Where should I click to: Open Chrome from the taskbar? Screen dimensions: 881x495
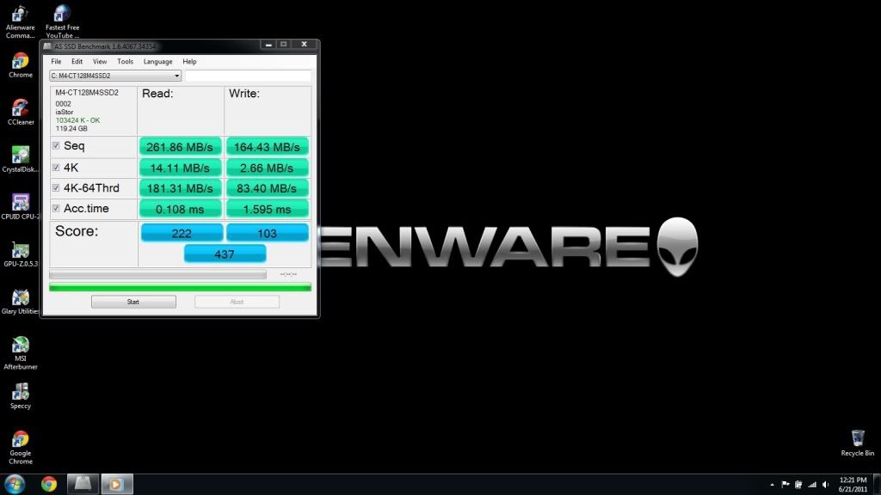pyautogui.click(x=49, y=484)
